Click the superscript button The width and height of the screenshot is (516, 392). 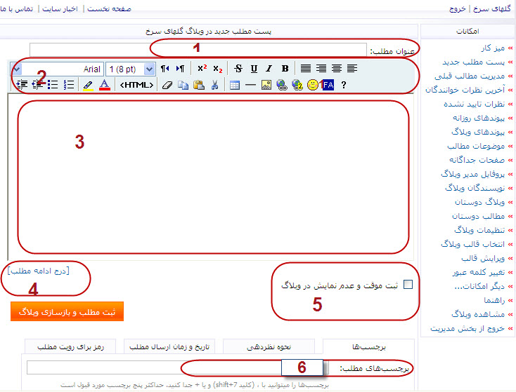pos(202,69)
